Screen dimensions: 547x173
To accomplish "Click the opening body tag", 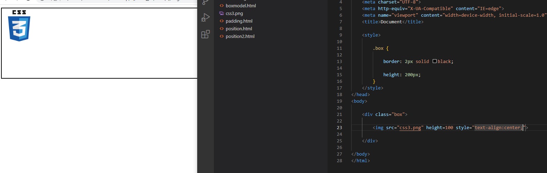I will [359, 101].
